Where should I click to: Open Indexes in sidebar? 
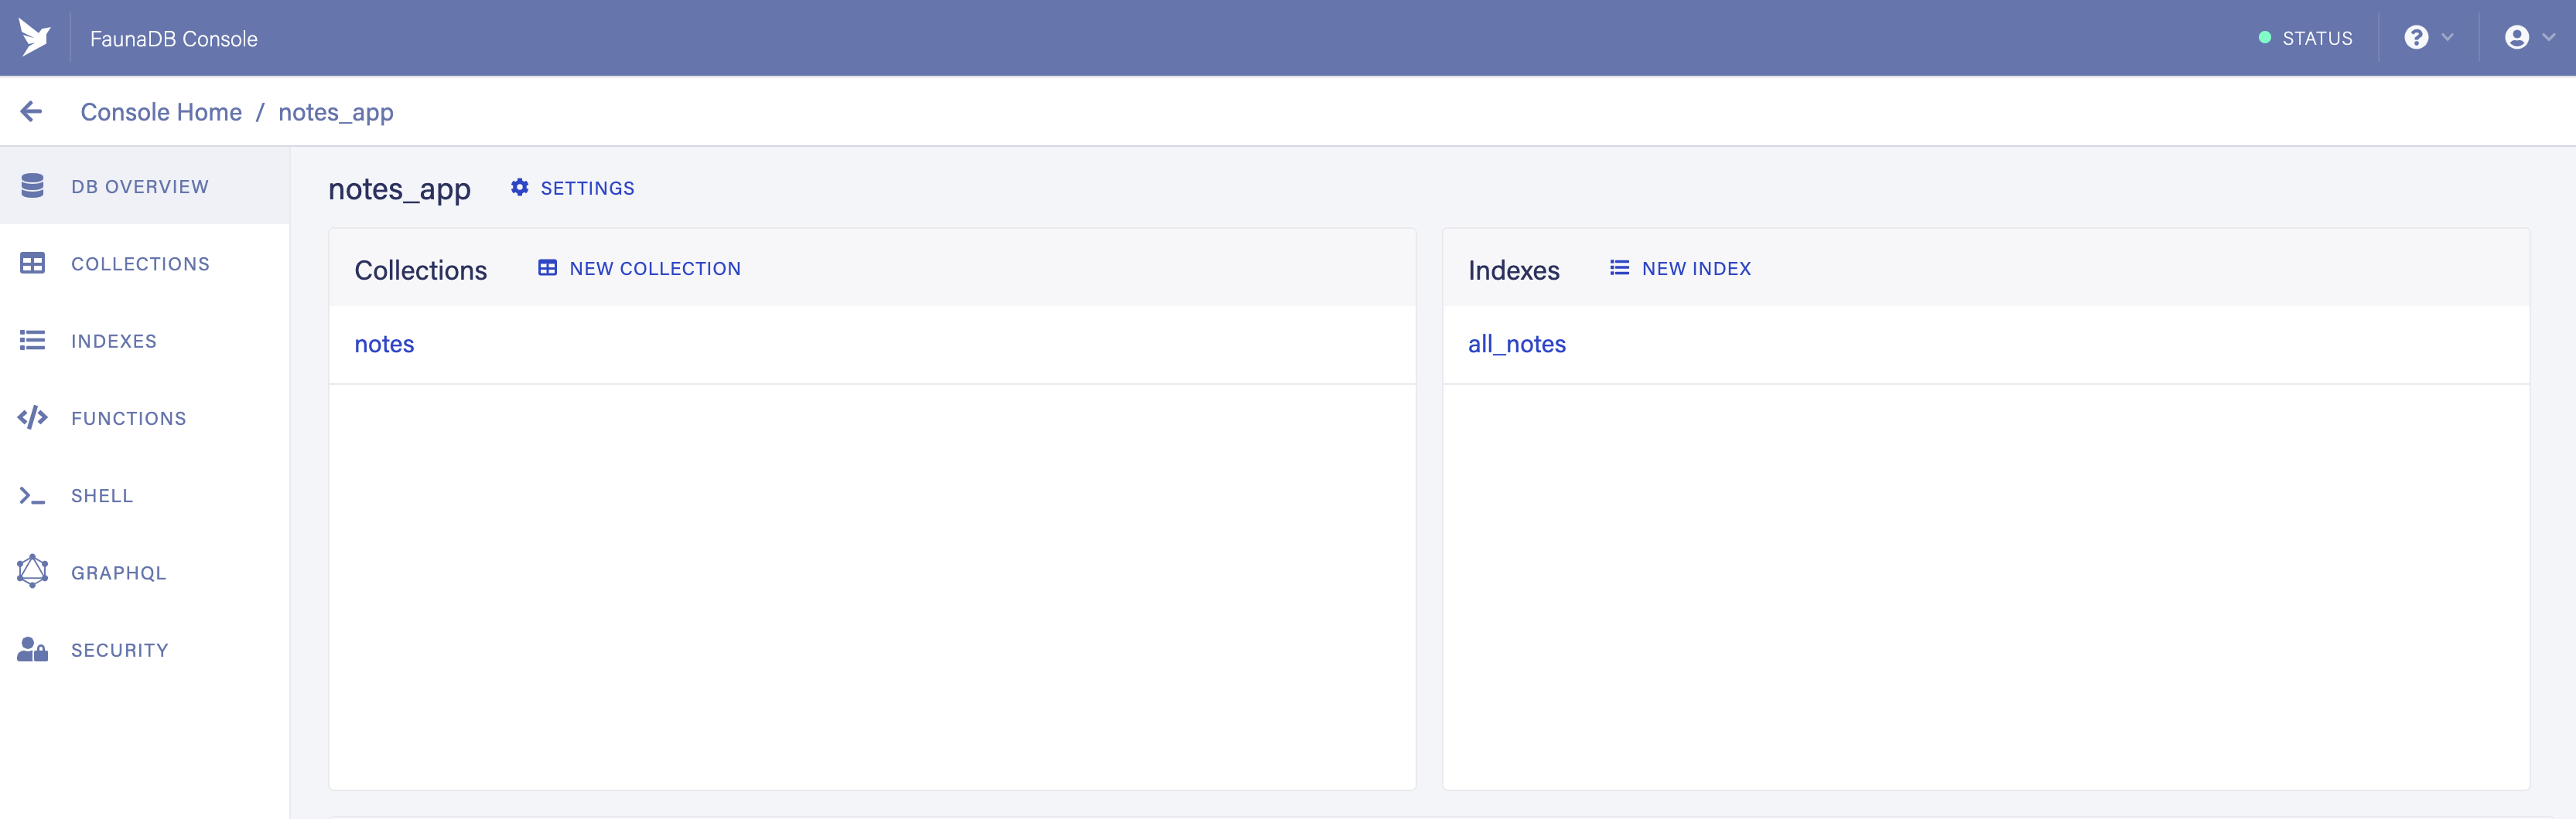tap(145, 341)
